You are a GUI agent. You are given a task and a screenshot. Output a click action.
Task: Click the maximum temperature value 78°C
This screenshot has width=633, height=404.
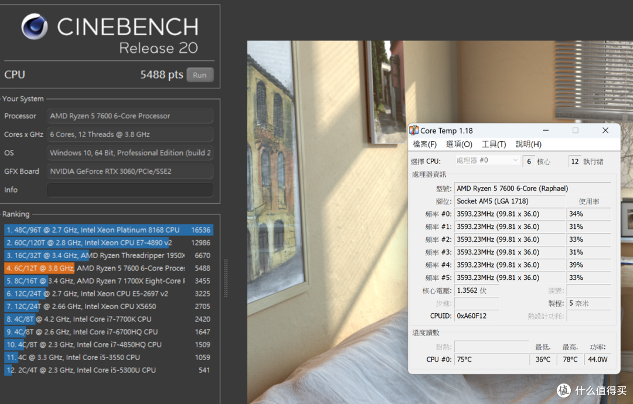click(570, 360)
